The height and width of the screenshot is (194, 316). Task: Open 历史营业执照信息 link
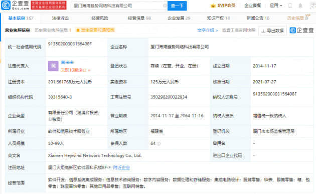coord(53,30)
